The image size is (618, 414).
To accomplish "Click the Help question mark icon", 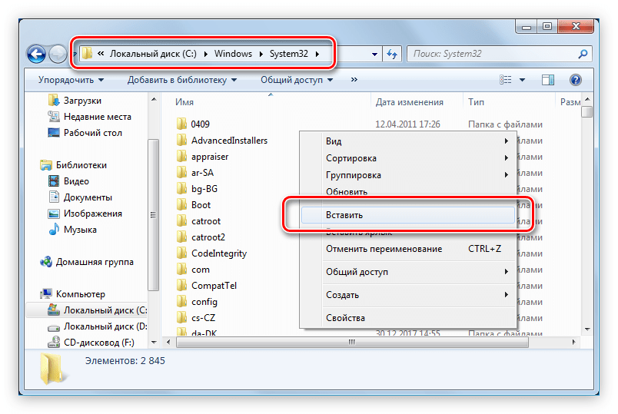I will pyautogui.click(x=575, y=80).
